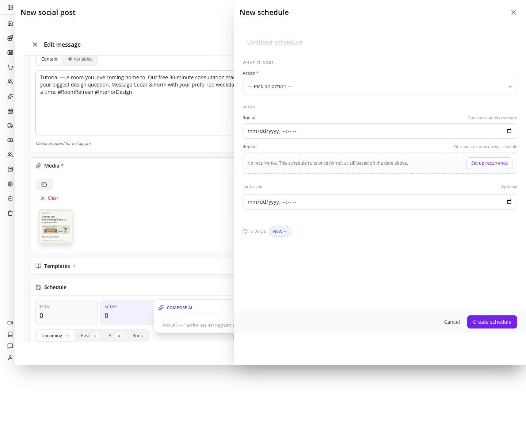The width and height of the screenshot is (526, 438).
Task: Select the All schedule tab
Action: (x=115, y=336)
